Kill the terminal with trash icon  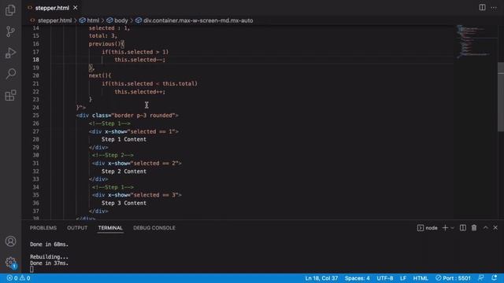pos(474,228)
